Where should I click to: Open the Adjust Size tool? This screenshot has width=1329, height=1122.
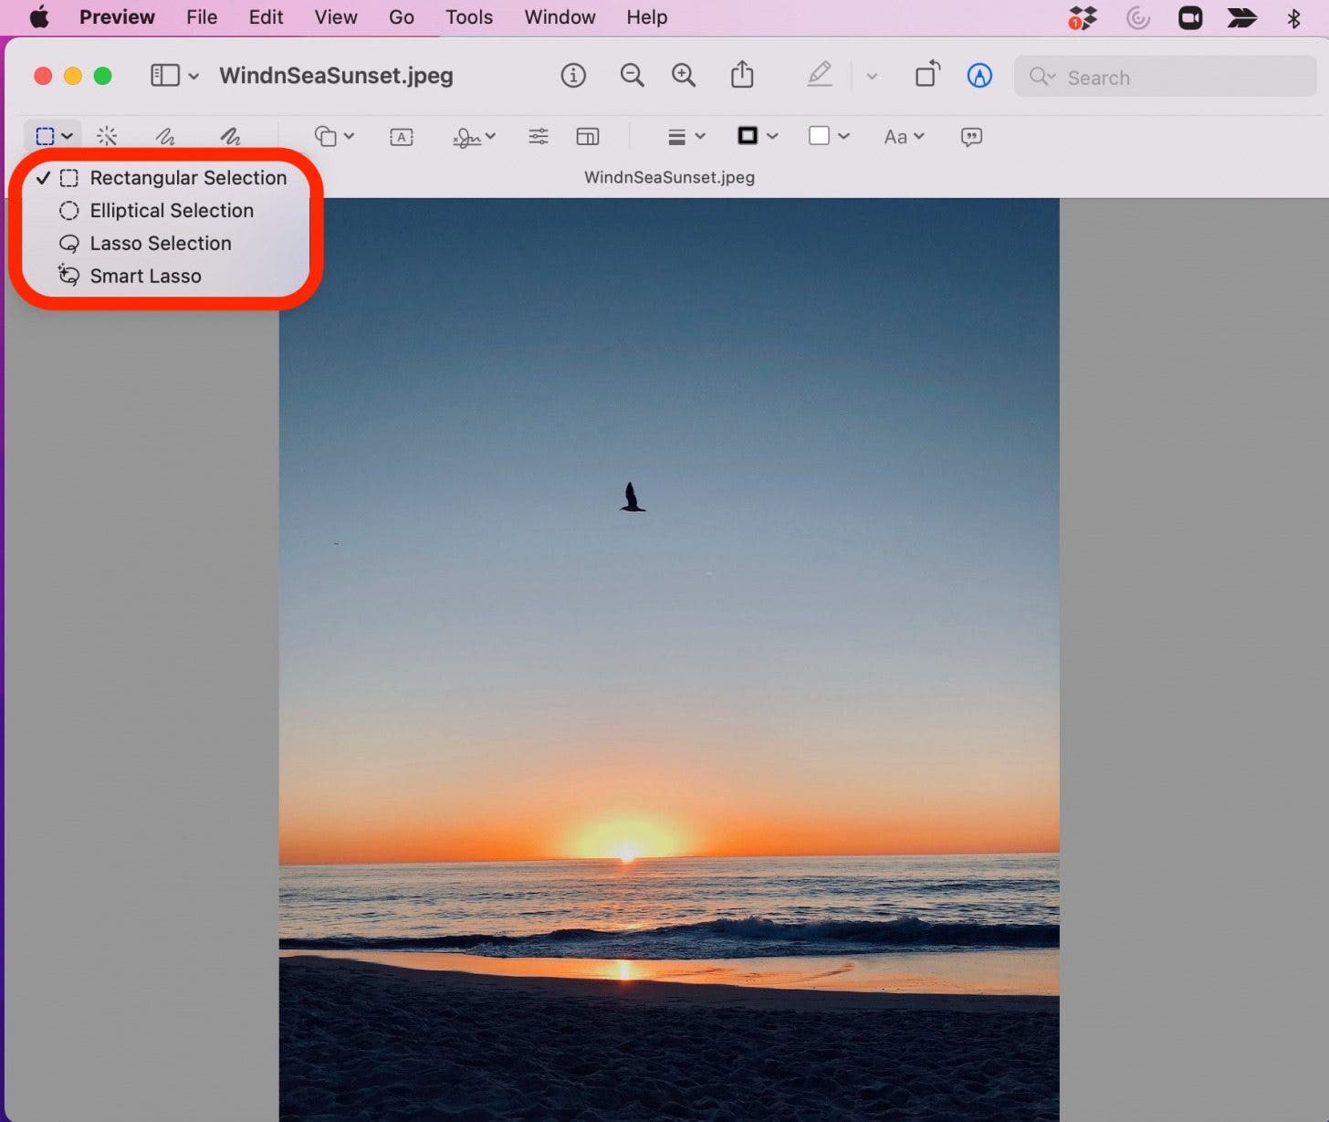tap(588, 137)
